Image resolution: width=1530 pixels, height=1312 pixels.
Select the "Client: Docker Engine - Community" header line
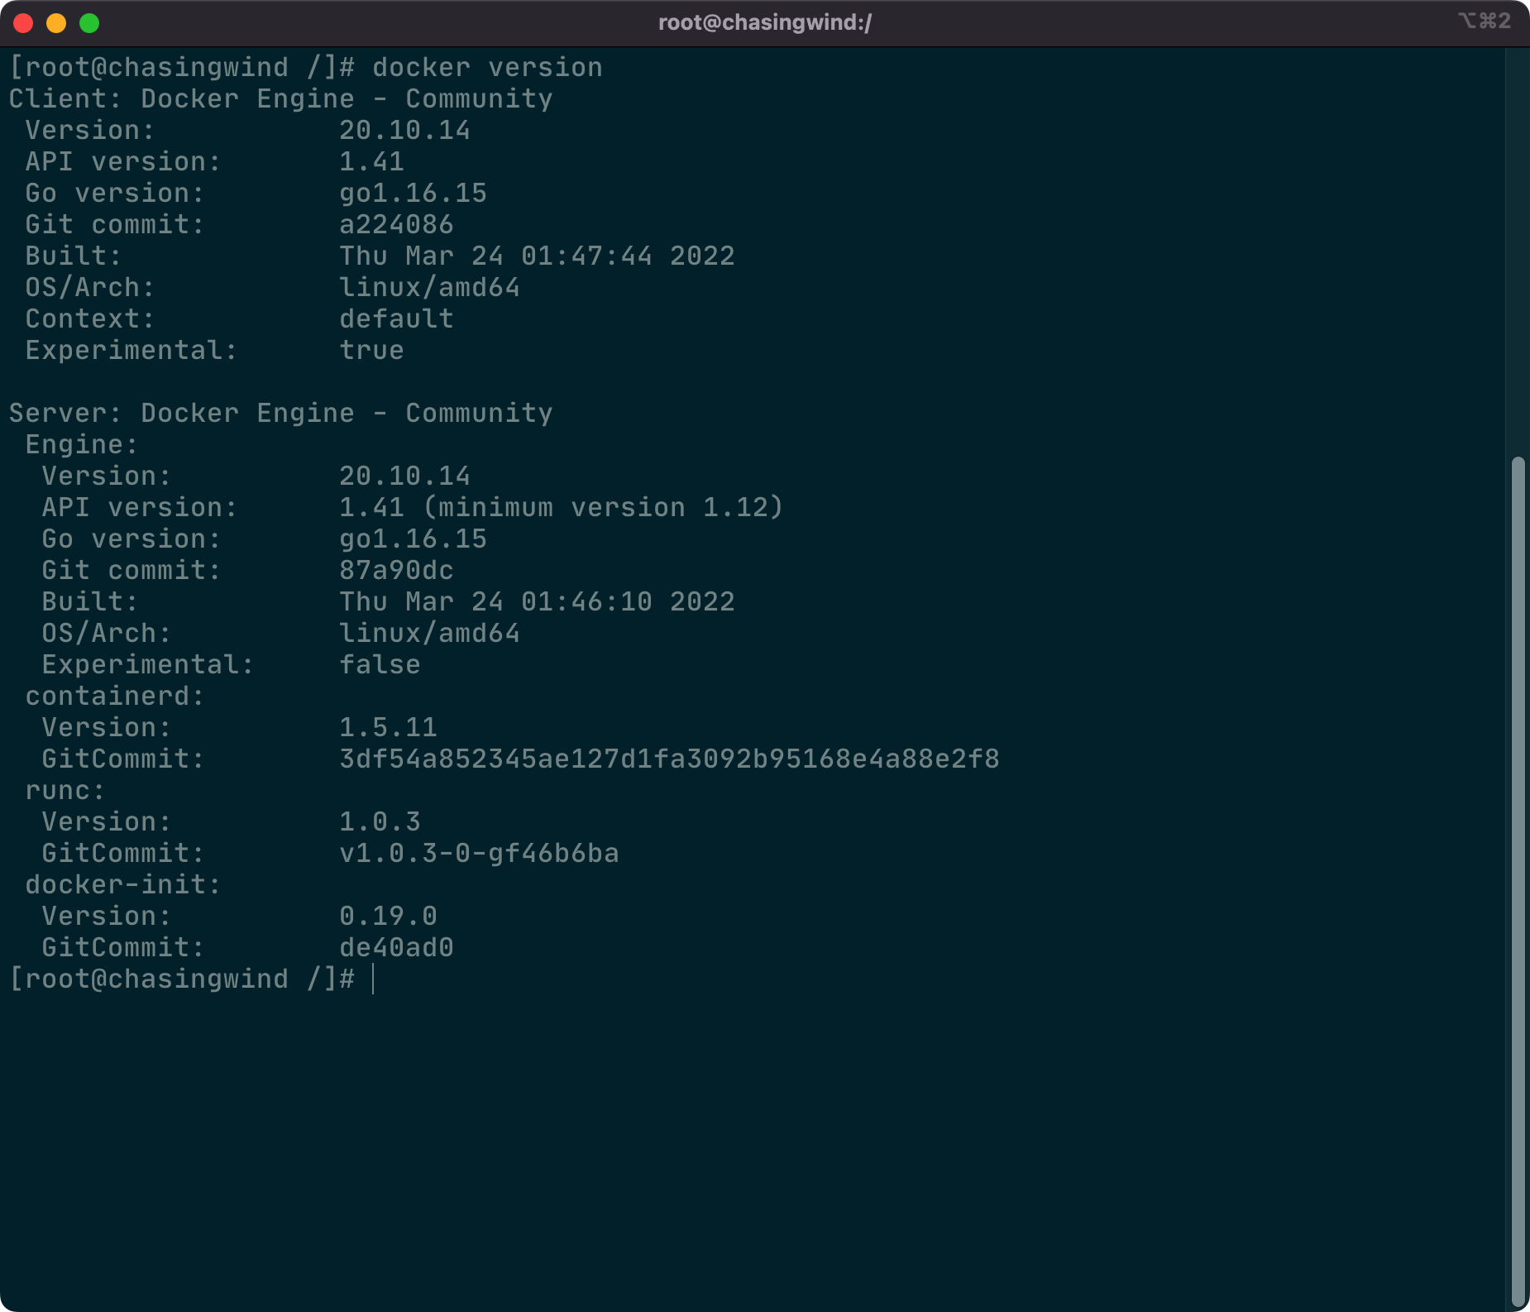280,98
